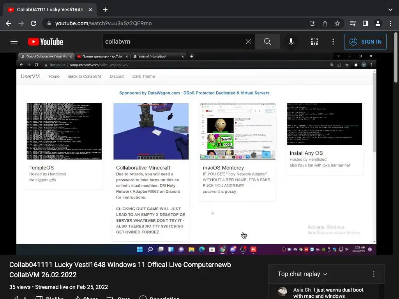
Task: Click the Index of /~dartz/isos/ tab in video
Action: tap(158, 56)
